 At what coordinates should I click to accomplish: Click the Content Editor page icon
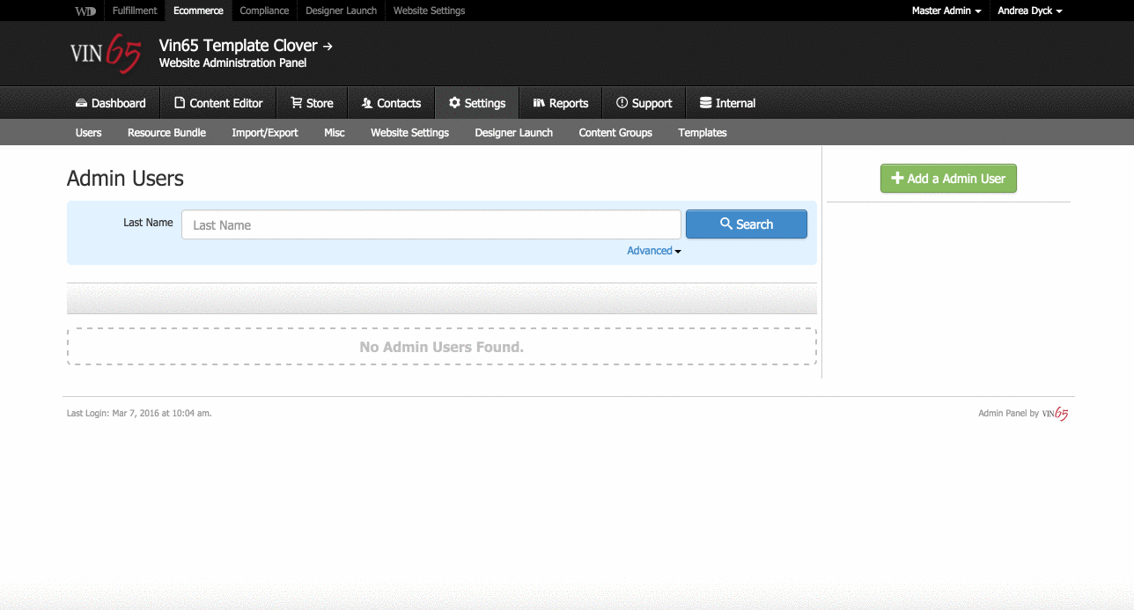tap(180, 103)
